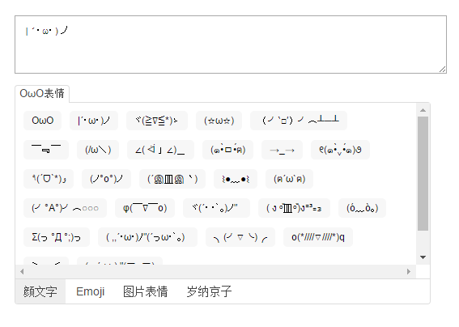Insert the ∠( ᐛ 」∠)_ kaomoji
459x327 pixels.
click(160, 150)
